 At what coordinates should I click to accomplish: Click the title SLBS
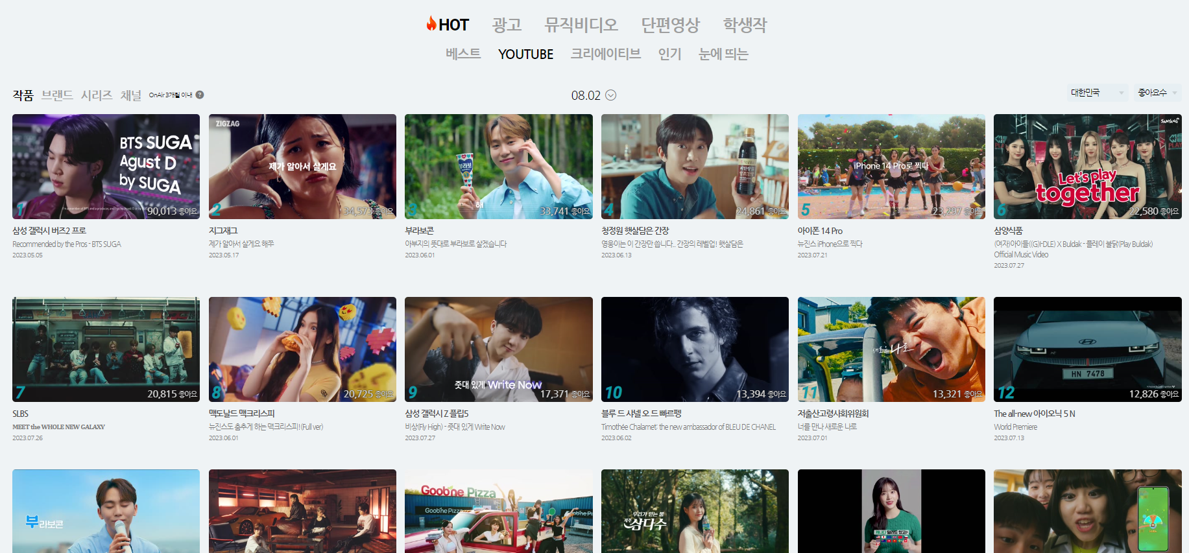coord(20,414)
